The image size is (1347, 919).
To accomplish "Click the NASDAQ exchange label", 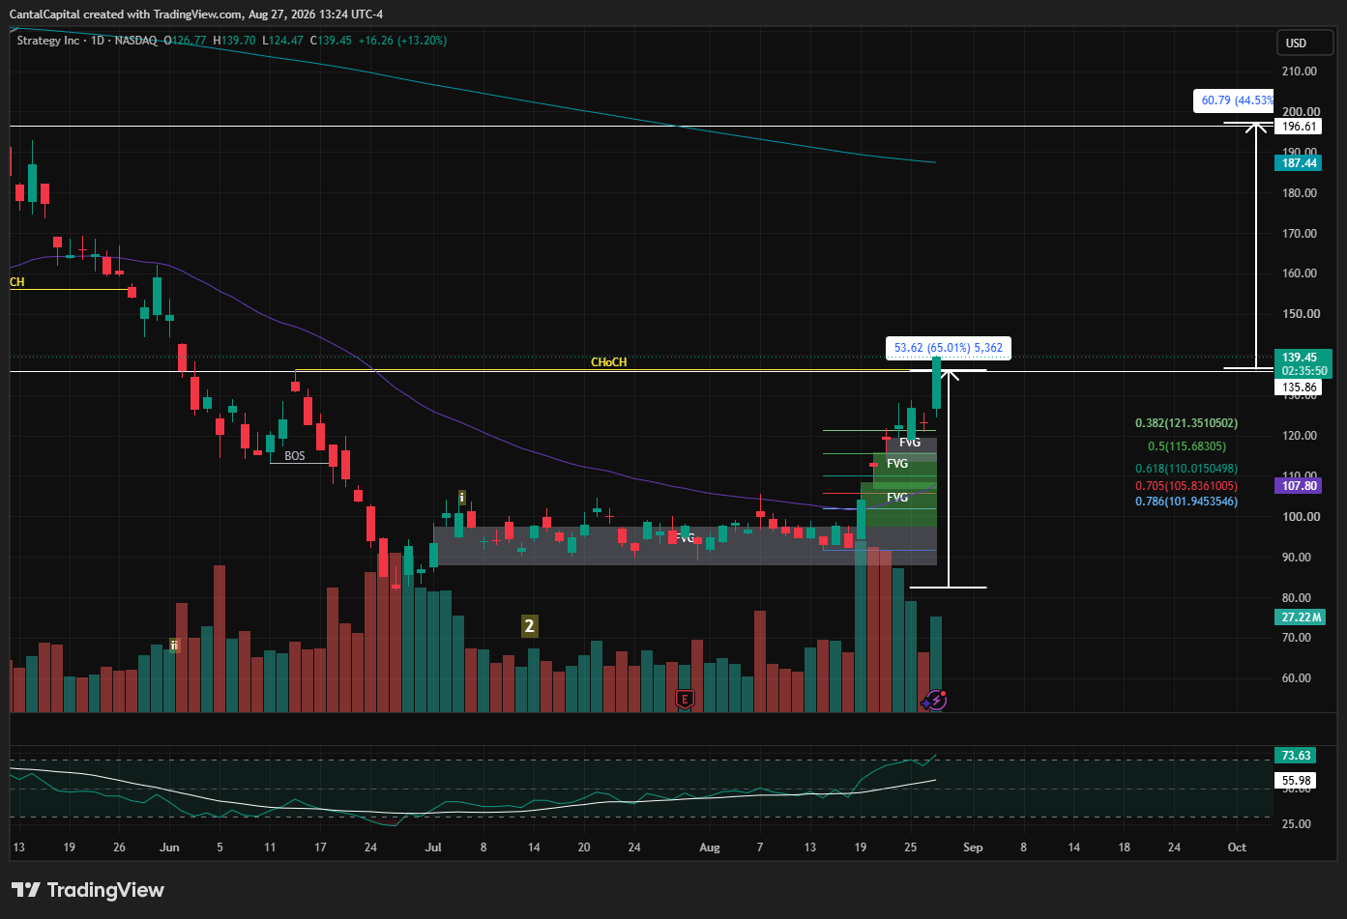I will pos(135,41).
